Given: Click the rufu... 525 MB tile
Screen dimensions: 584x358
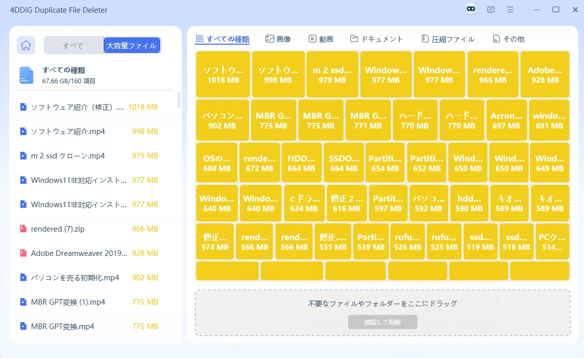Looking at the screenshot, I should [x=444, y=241].
